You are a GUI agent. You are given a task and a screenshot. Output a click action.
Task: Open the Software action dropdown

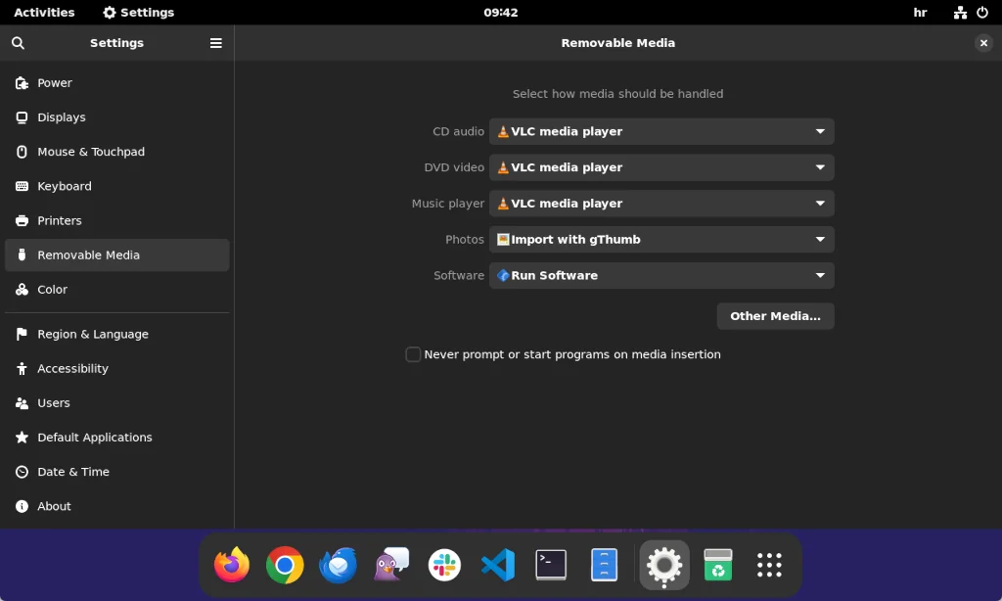[661, 275]
